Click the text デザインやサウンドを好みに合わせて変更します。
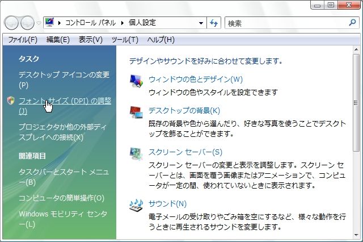This screenshot has height=242, width=363. (206, 61)
